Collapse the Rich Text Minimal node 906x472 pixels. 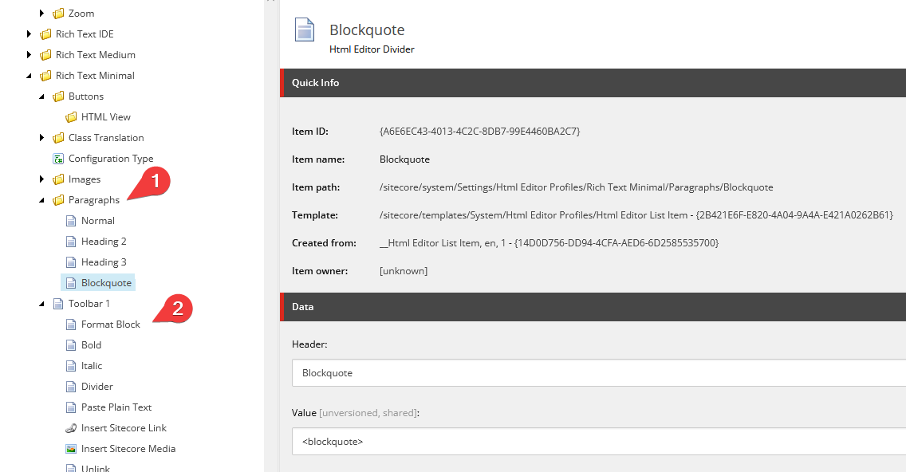click(29, 76)
